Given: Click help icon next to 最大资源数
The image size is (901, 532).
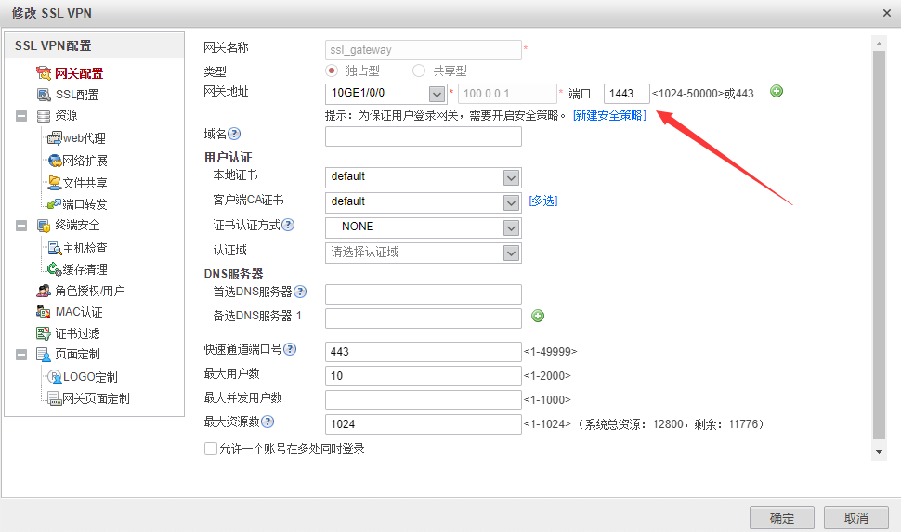Looking at the screenshot, I should coord(268,422).
